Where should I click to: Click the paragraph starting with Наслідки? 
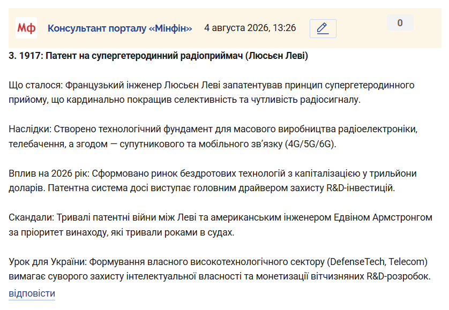click(213, 136)
